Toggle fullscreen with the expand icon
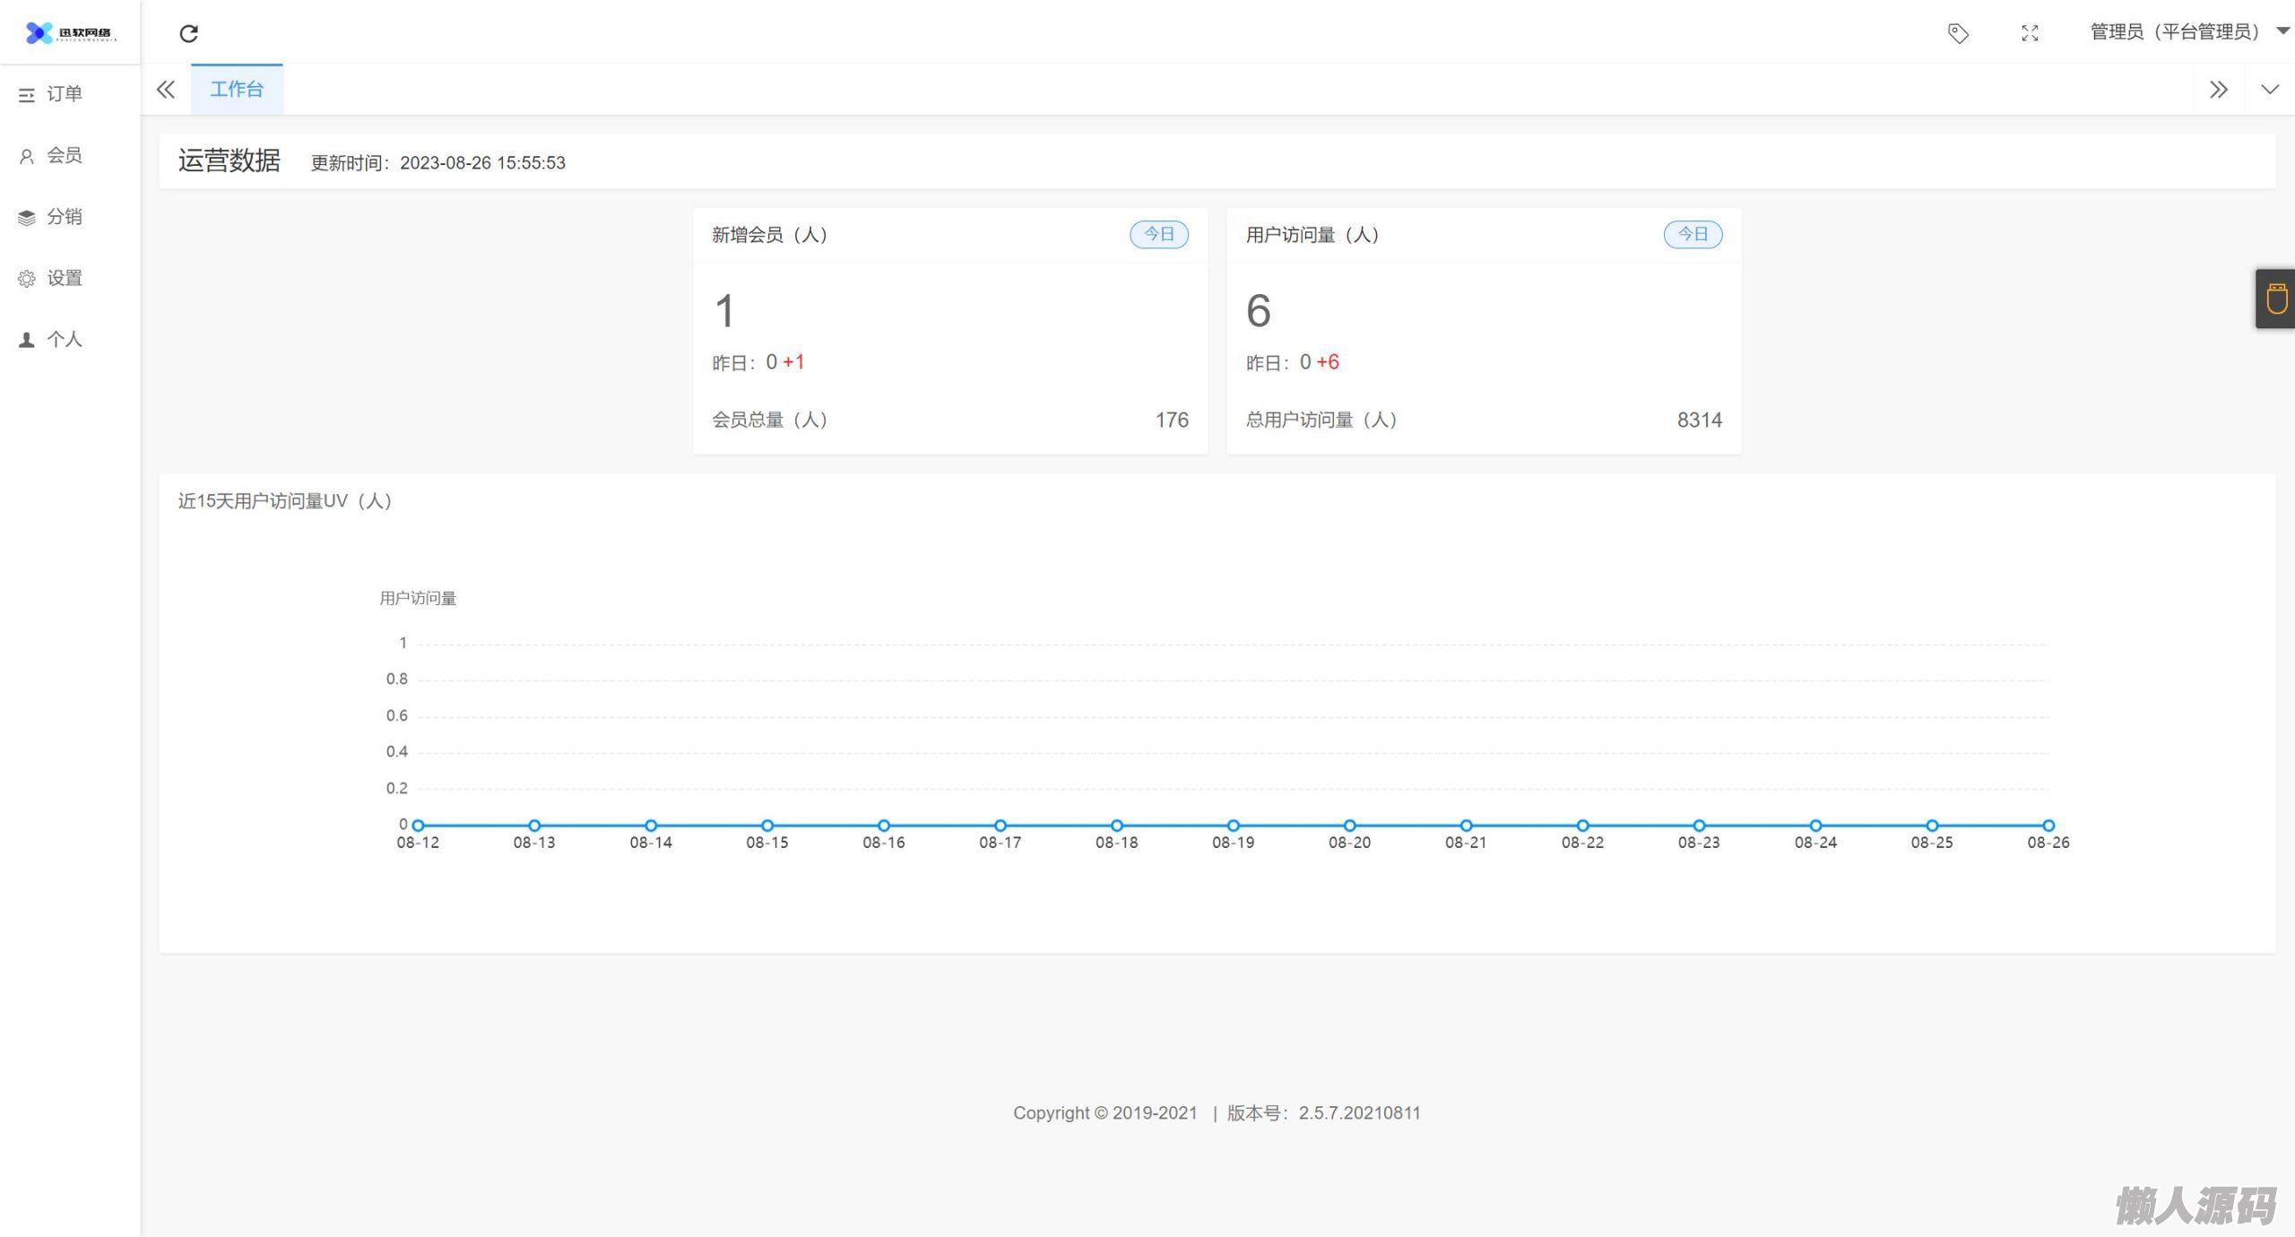2295x1237 pixels. pyautogui.click(x=2030, y=33)
